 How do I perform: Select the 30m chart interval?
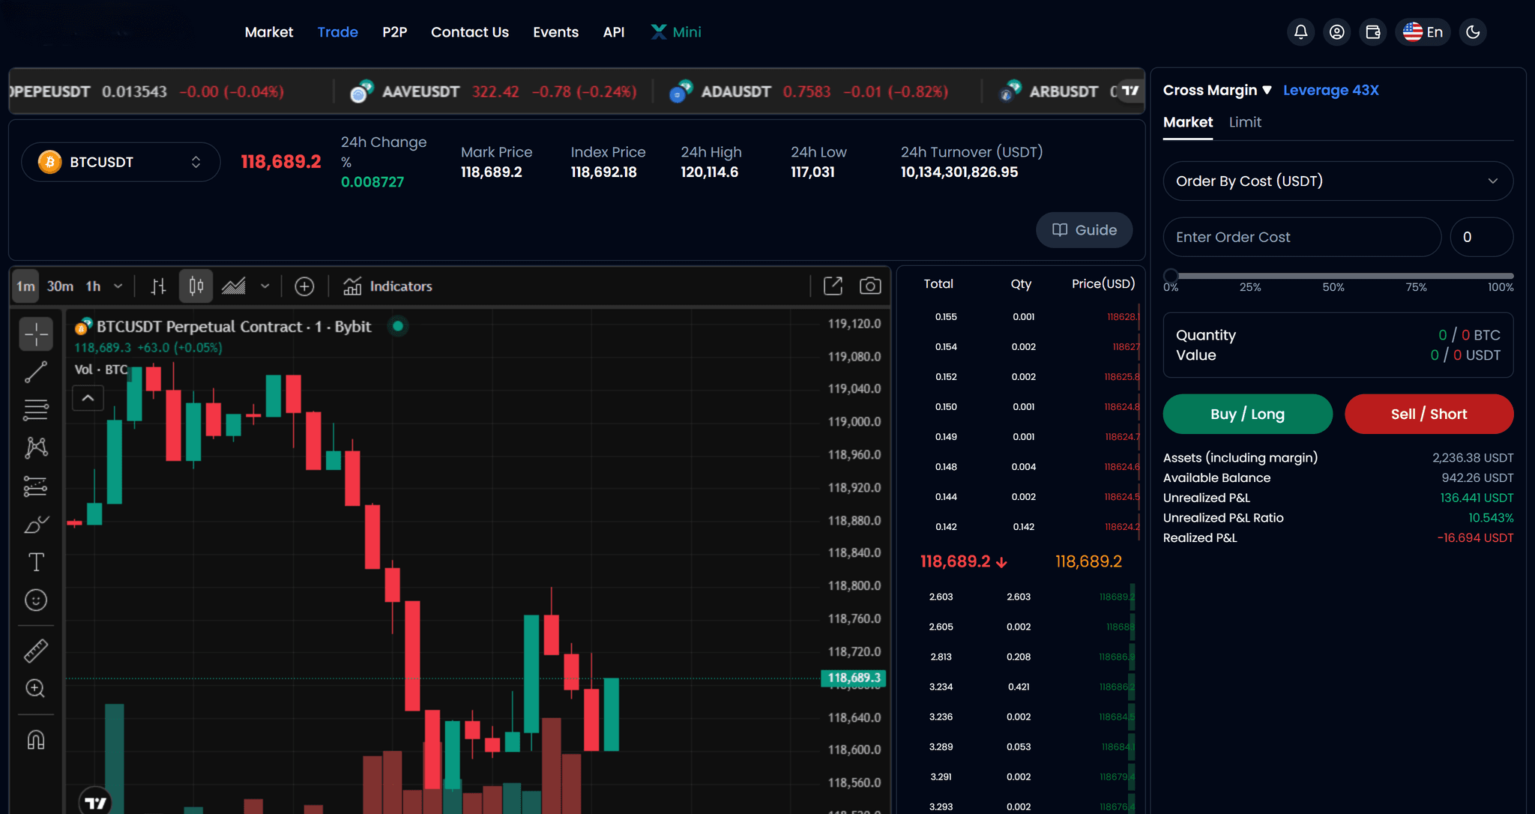pyautogui.click(x=60, y=286)
